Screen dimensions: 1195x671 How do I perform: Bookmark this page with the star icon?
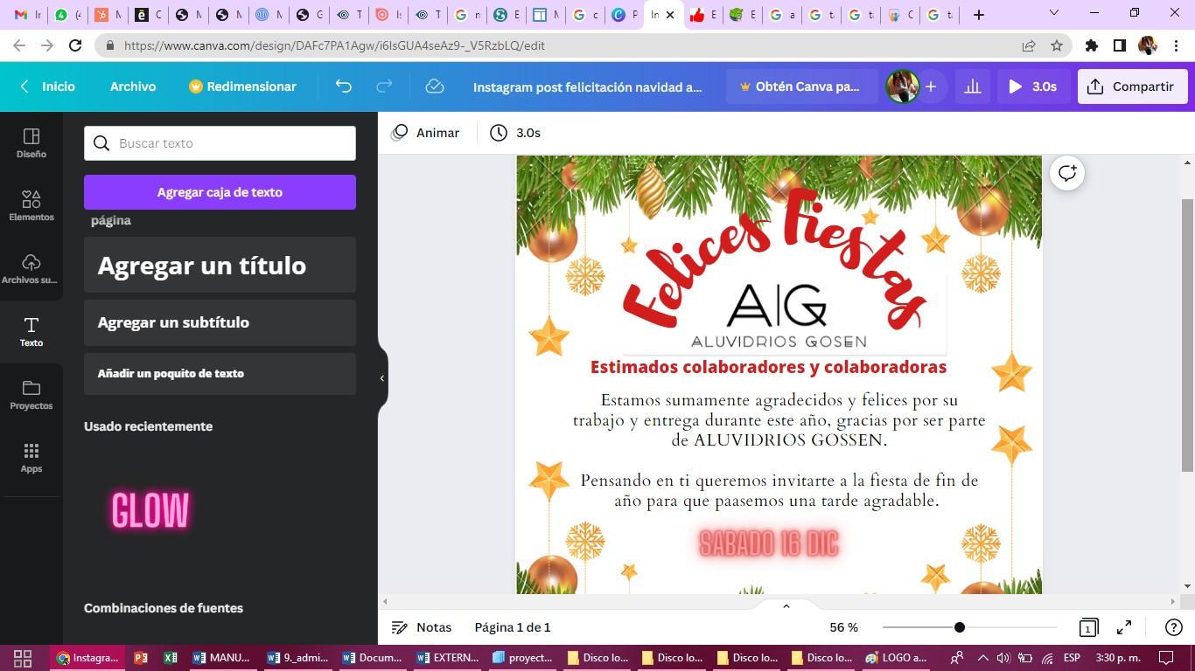[1057, 45]
